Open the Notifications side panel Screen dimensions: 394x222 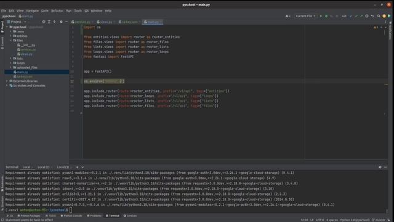point(390,31)
